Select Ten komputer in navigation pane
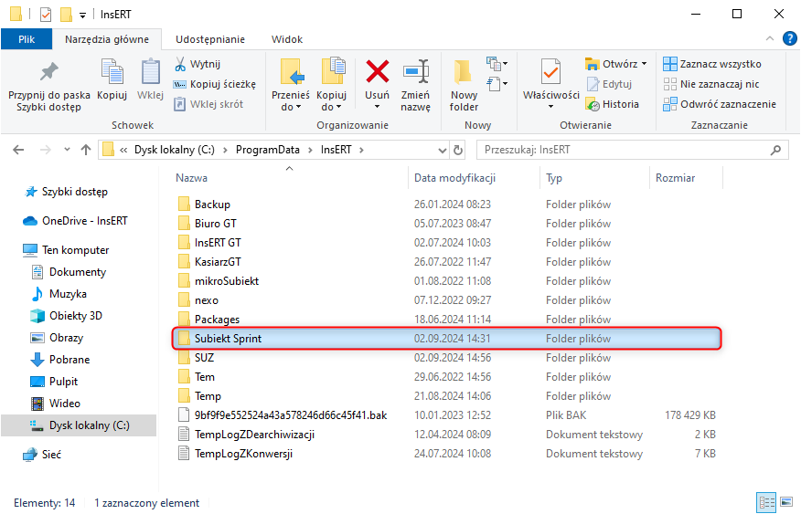The image size is (801, 514). tap(67, 250)
